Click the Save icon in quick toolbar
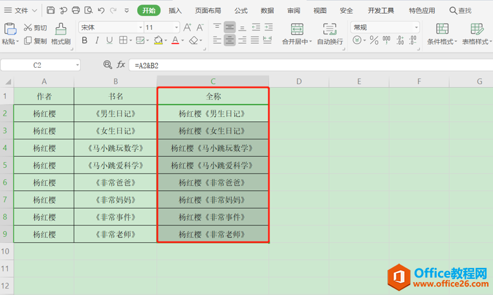Image resolution: width=493 pixels, height=295 pixels. pos(50,10)
